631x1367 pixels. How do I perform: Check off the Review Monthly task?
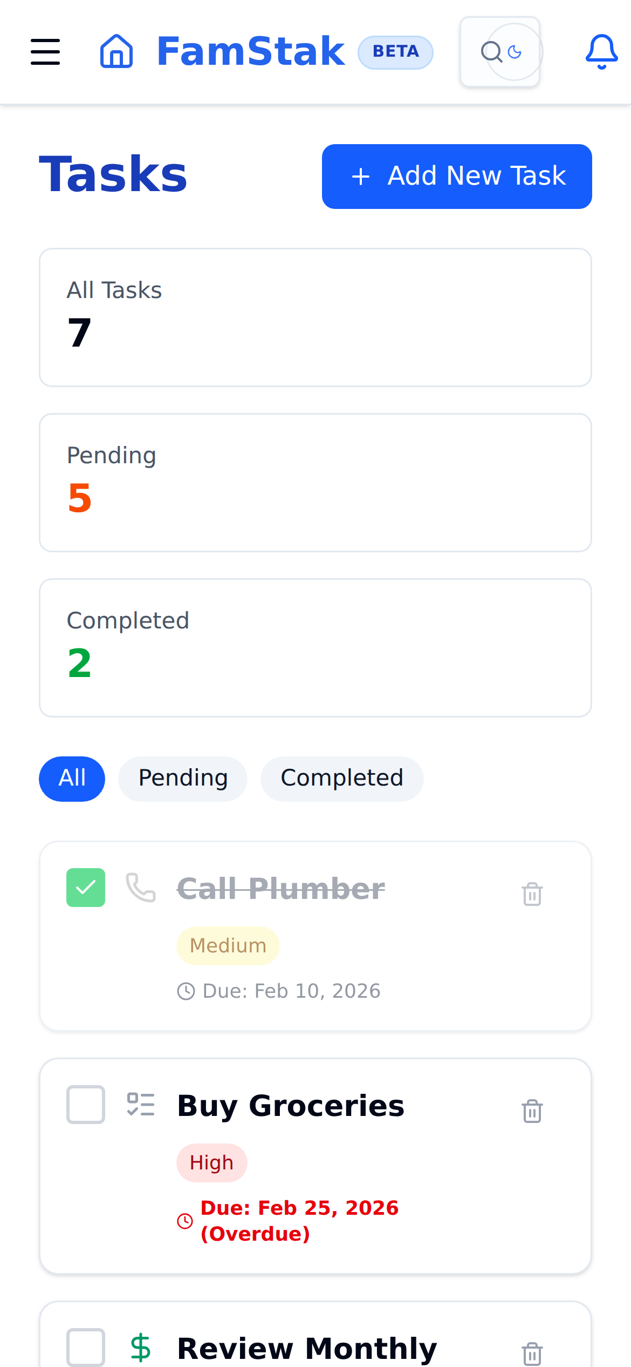tap(86, 1347)
